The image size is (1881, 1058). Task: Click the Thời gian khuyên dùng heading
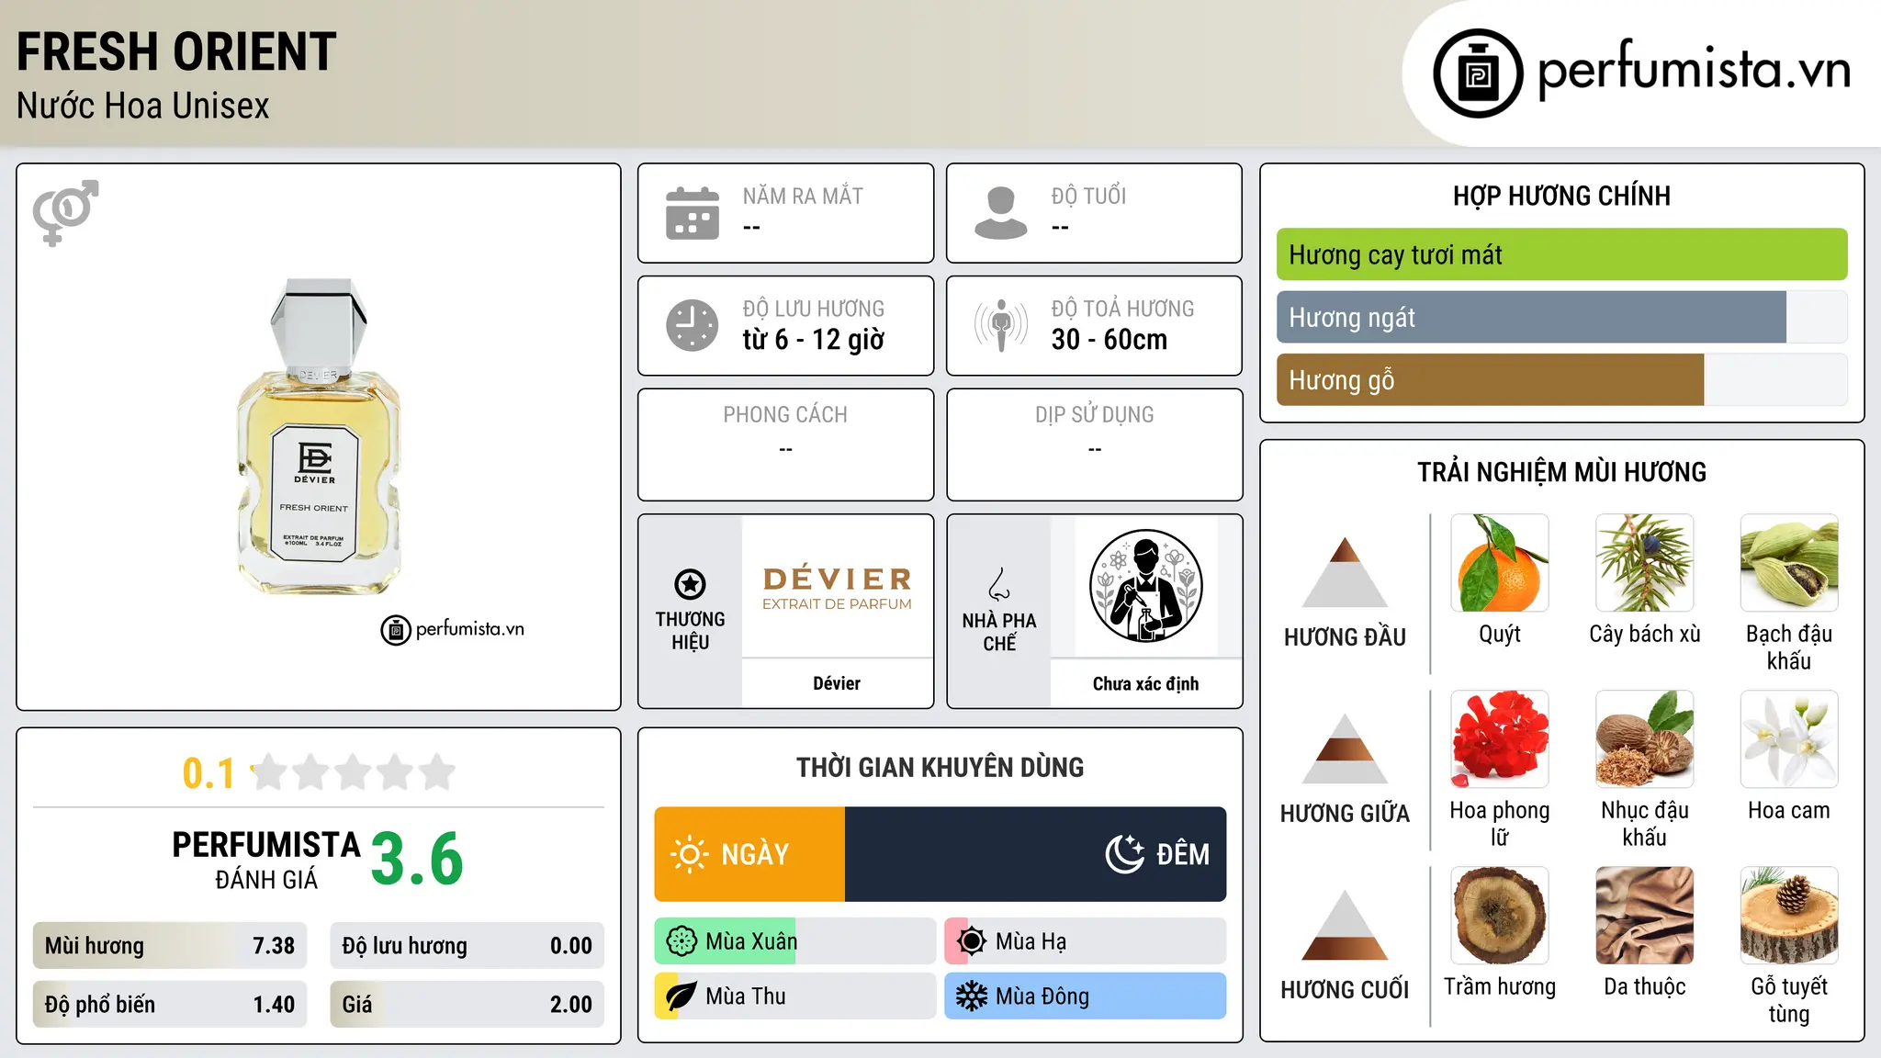(x=940, y=768)
